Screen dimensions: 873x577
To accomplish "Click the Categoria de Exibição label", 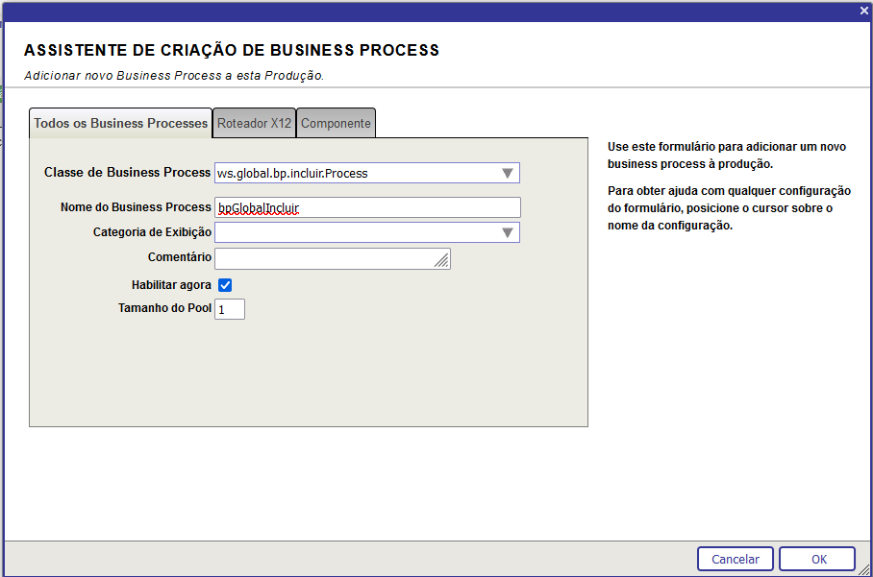I will (x=152, y=232).
